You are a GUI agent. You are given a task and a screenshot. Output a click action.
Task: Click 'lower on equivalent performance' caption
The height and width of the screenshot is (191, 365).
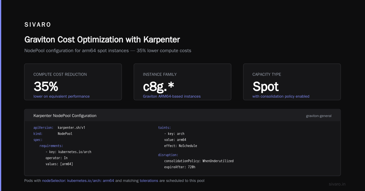(61, 96)
